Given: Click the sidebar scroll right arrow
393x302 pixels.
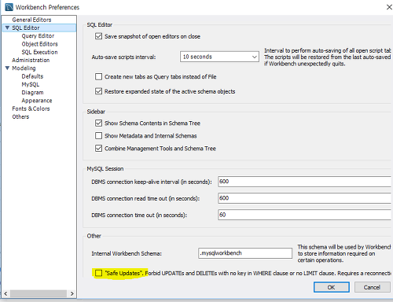Looking at the screenshot, I should tap(72, 293).
